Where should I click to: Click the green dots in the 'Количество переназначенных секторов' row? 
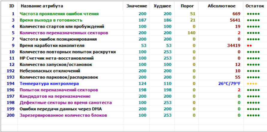click(x=253, y=33)
